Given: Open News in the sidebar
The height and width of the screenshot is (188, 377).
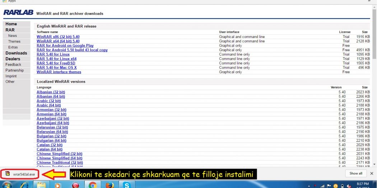Looking at the screenshot, I should pyautogui.click(x=13, y=36).
